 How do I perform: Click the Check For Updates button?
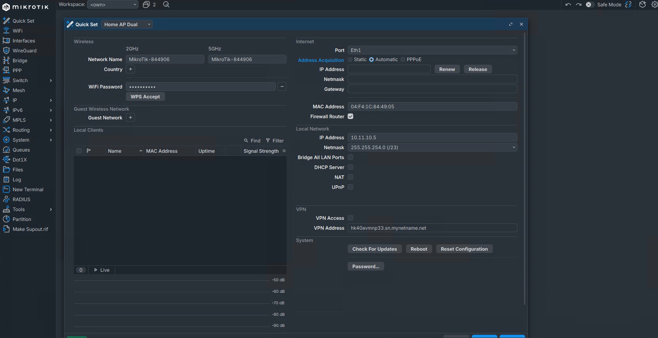[374, 249]
